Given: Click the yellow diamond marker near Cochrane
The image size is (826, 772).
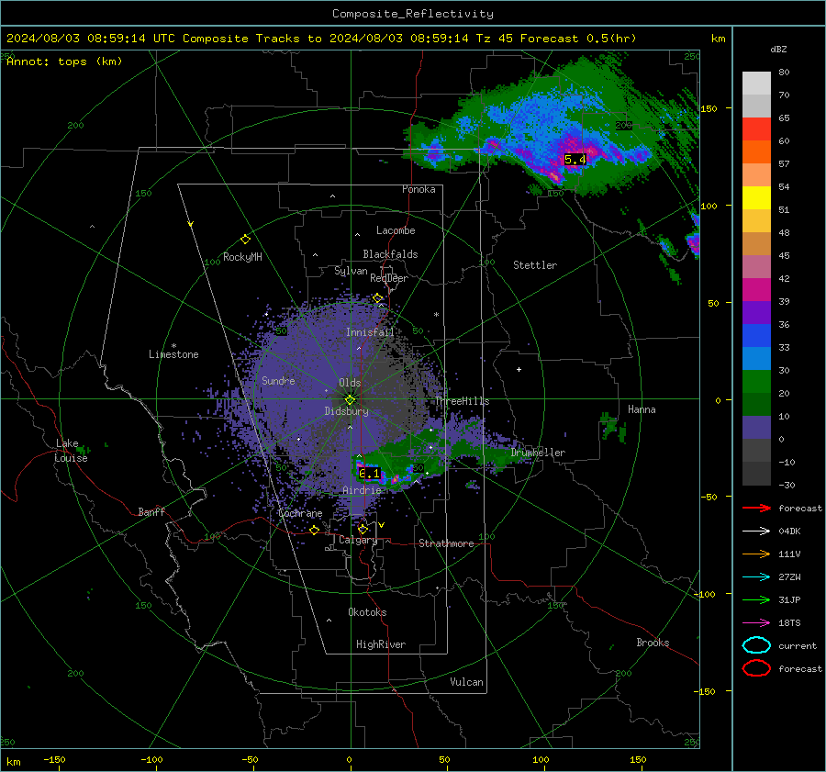Looking at the screenshot, I should click(x=315, y=530).
